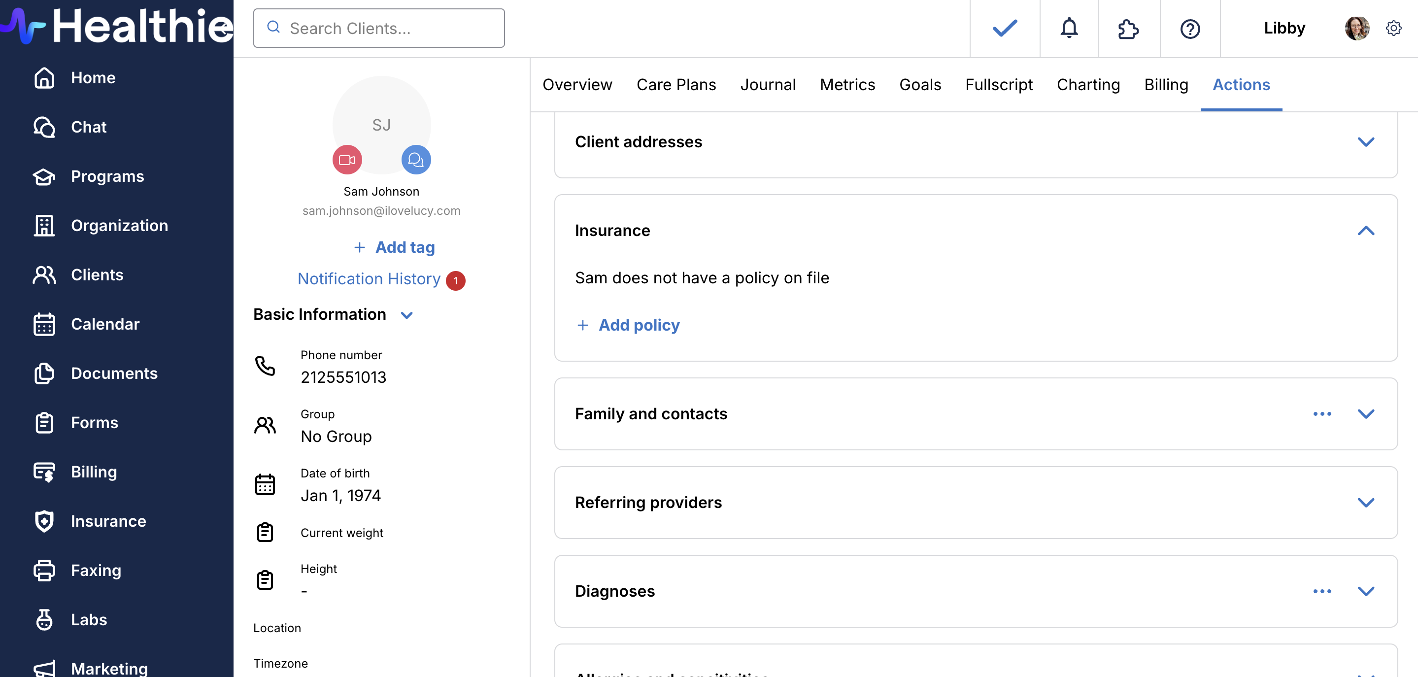1418x677 pixels.
Task: Open Notification History link
Action: [x=369, y=279]
